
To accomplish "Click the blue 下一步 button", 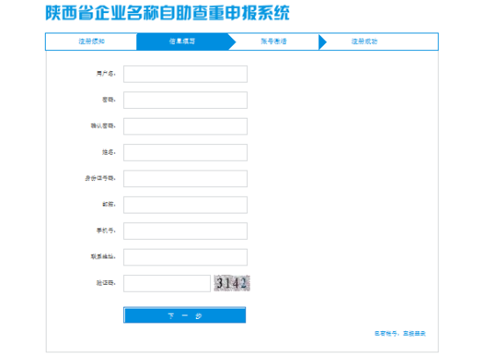I will pos(185,315).
